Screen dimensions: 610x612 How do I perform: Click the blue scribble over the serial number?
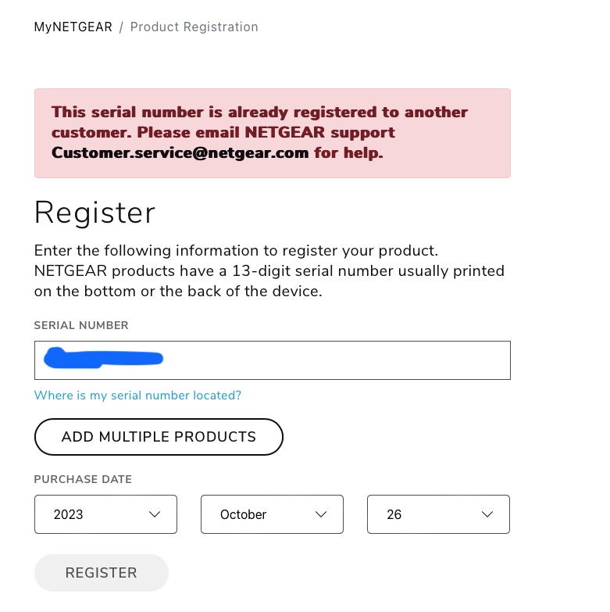click(103, 359)
